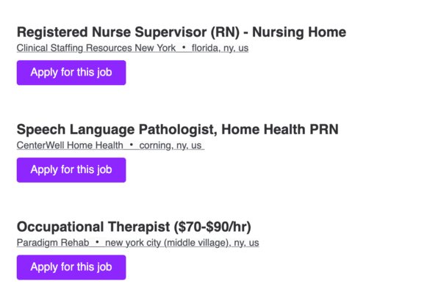Apply for the Occupational Therapist job

(x=71, y=268)
